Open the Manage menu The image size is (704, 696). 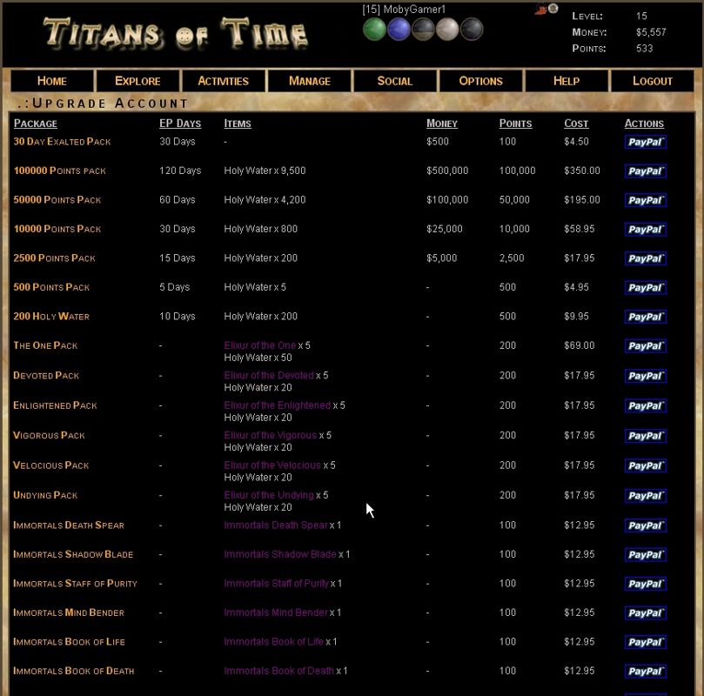308,80
